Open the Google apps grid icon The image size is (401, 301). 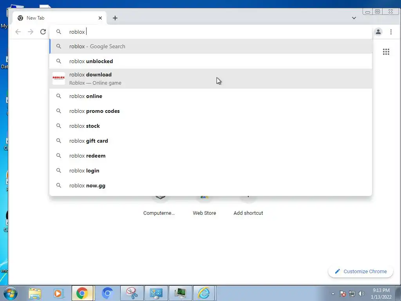pyautogui.click(x=386, y=52)
